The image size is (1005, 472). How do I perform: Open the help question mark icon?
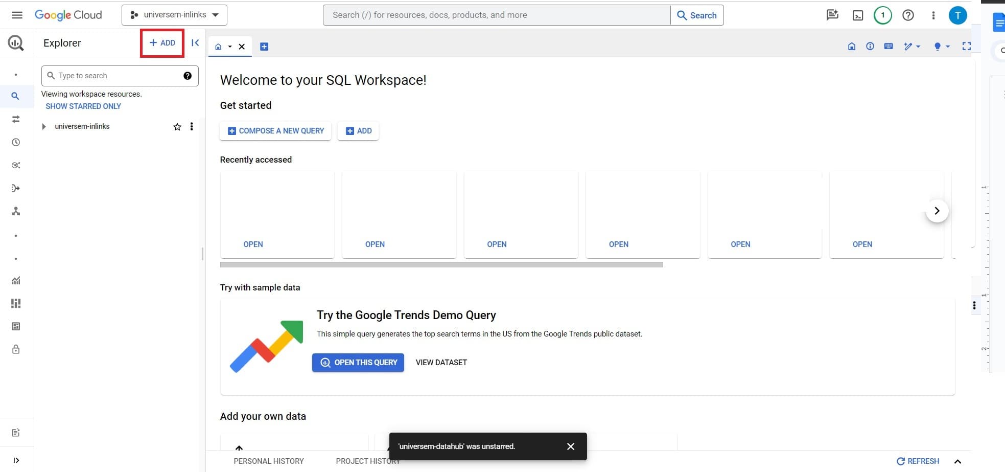(x=908, y=15)
